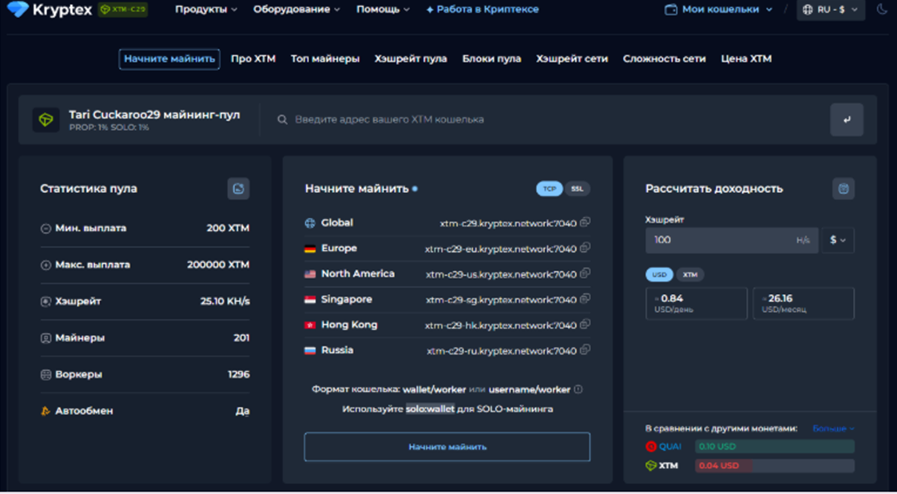
Task: Copy the Singapore server address
Action: coord(585,299)
